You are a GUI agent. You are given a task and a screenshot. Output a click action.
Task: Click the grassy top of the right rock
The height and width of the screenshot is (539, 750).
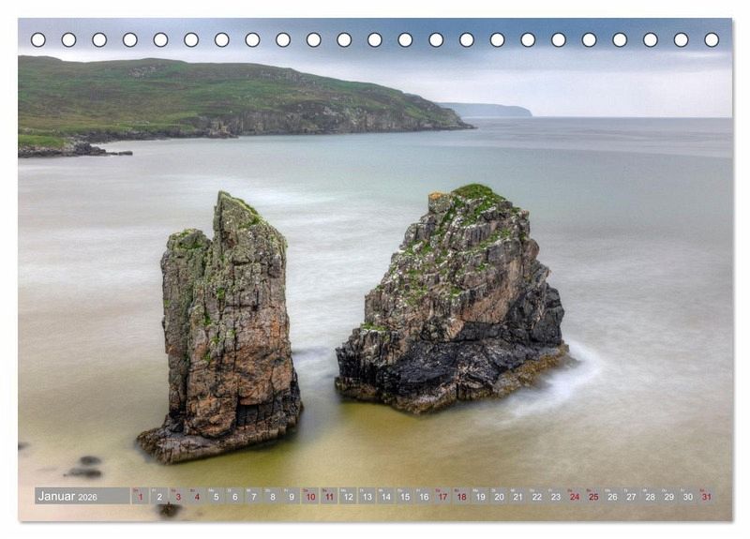tap(476, 193)
